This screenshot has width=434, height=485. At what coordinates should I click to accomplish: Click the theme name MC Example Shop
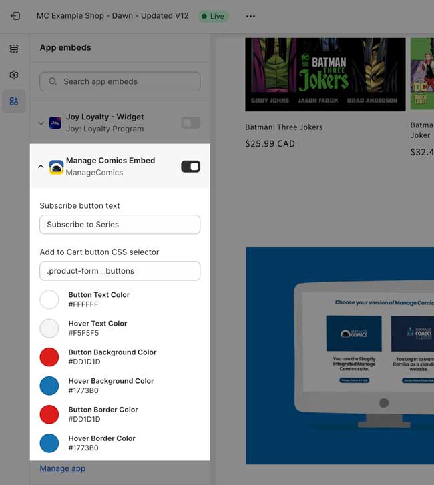[112, 16]
